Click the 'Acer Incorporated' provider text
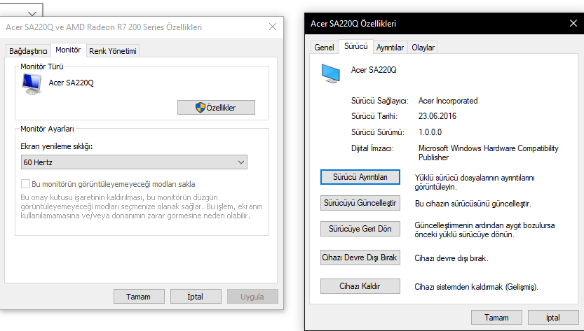584x331 pixels. point(448,101)
